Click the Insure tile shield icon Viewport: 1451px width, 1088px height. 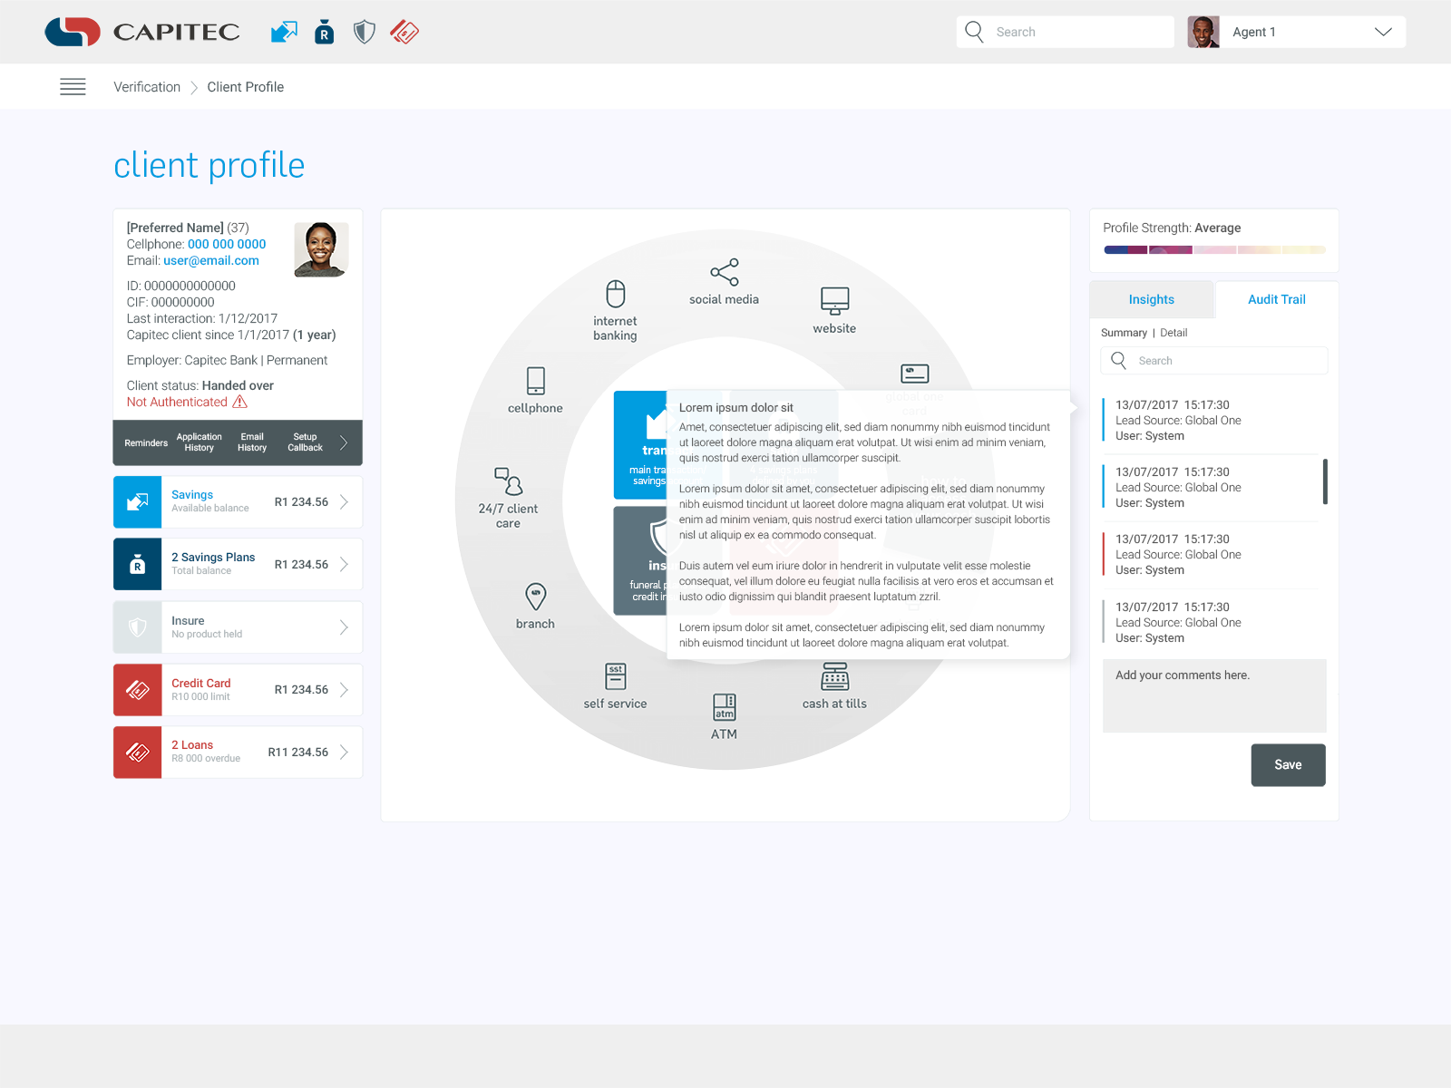(x=138, y=627)
